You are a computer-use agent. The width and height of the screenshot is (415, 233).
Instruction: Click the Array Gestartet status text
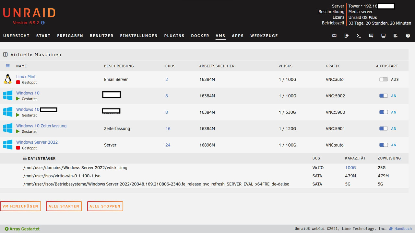tap(25, 229)
